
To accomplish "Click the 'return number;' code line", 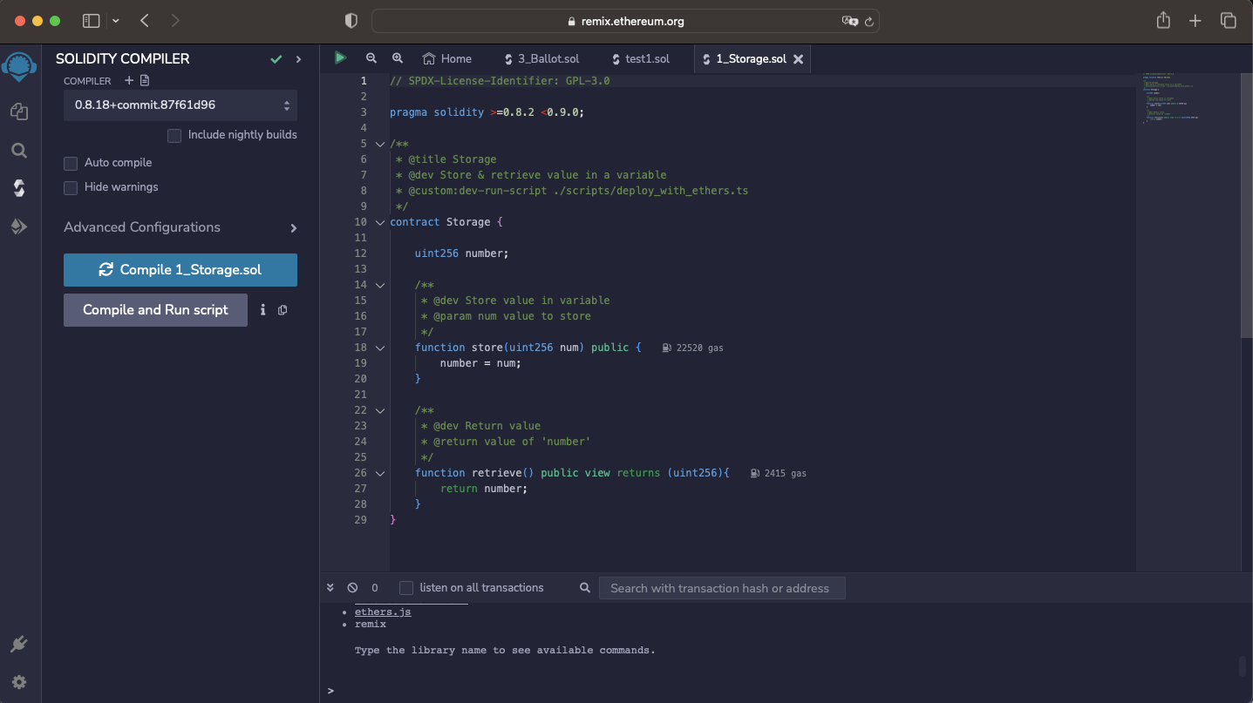I will tap(484, 489).
